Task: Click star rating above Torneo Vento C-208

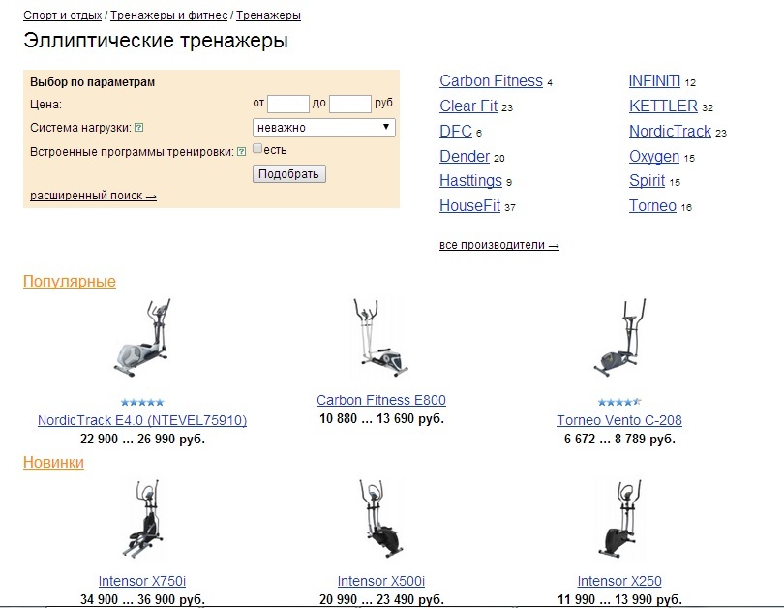Action: click(619, 402)
